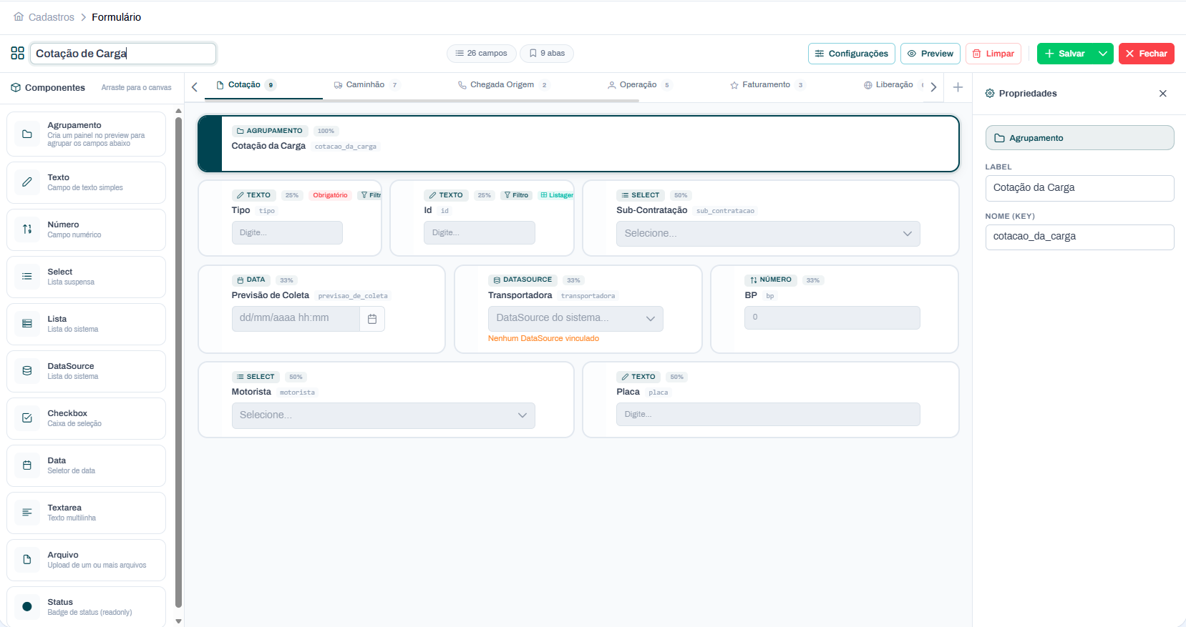Click the Obrigatório badge on Tipo field

pyautogui.click(x=330, y=195)
